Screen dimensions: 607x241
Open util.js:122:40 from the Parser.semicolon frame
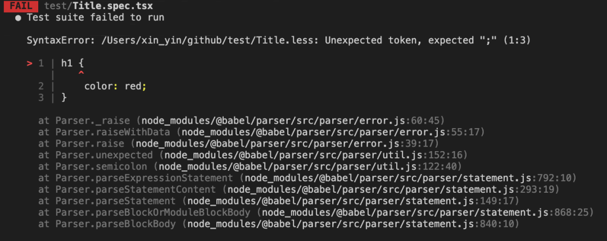310,166
